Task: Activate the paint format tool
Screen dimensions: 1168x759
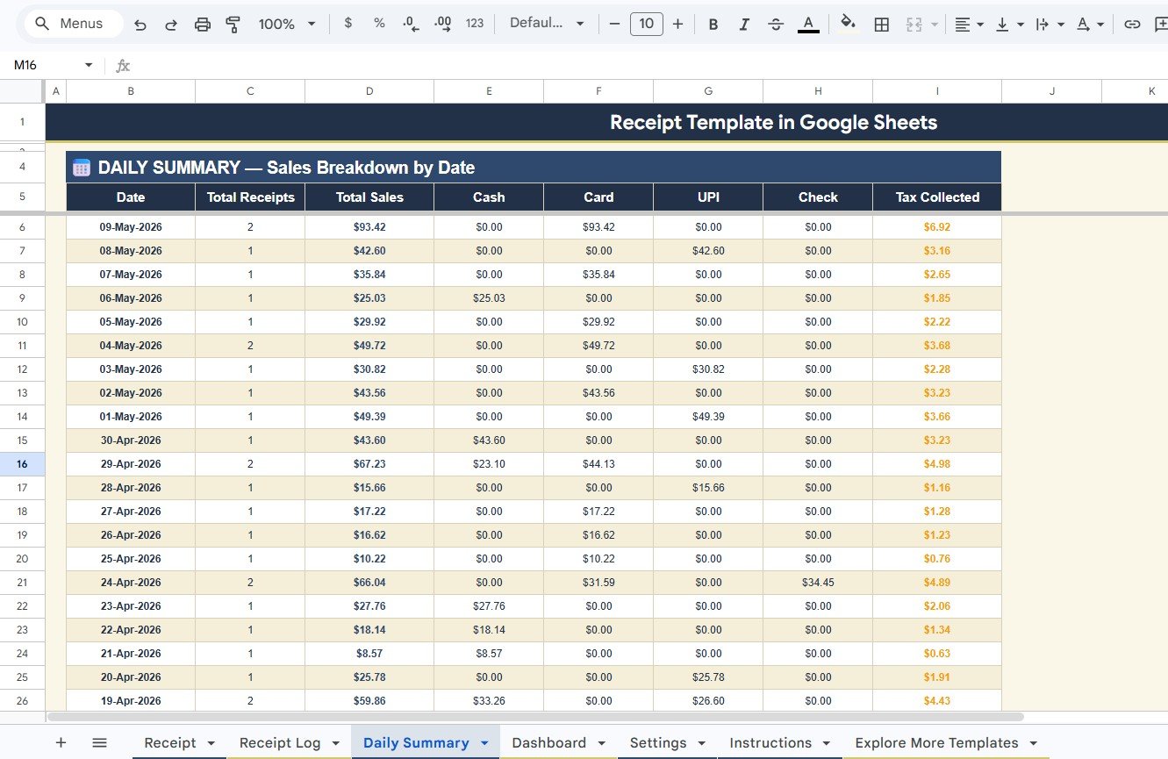Action: [233, 25]
